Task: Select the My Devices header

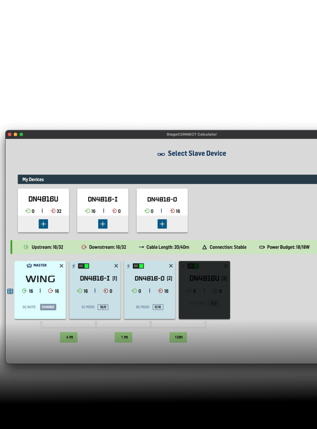Action: point(167,179)
